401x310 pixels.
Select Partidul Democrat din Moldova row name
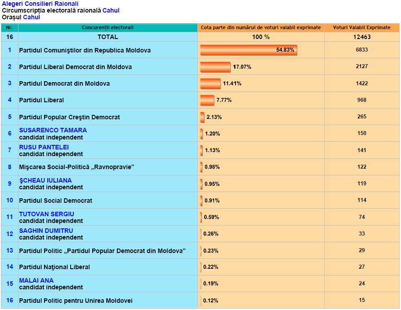pyautogui.click(x=64, y=83)
